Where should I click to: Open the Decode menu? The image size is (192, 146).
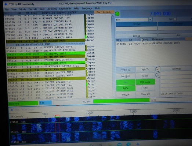coord(33,9)
